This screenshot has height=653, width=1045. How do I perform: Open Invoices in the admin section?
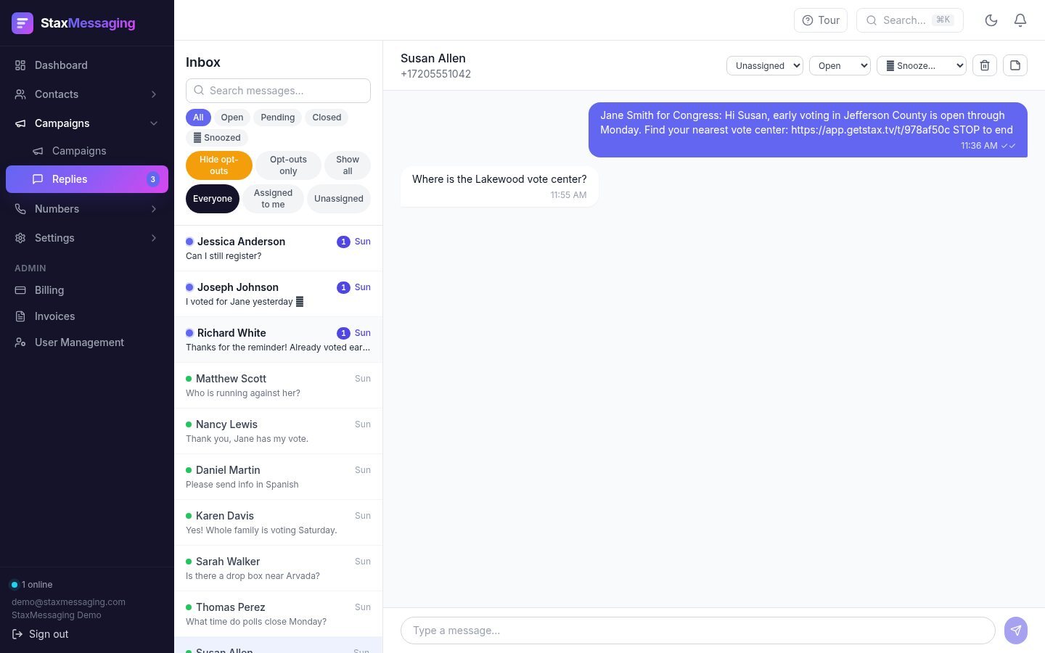coord(87,316)
